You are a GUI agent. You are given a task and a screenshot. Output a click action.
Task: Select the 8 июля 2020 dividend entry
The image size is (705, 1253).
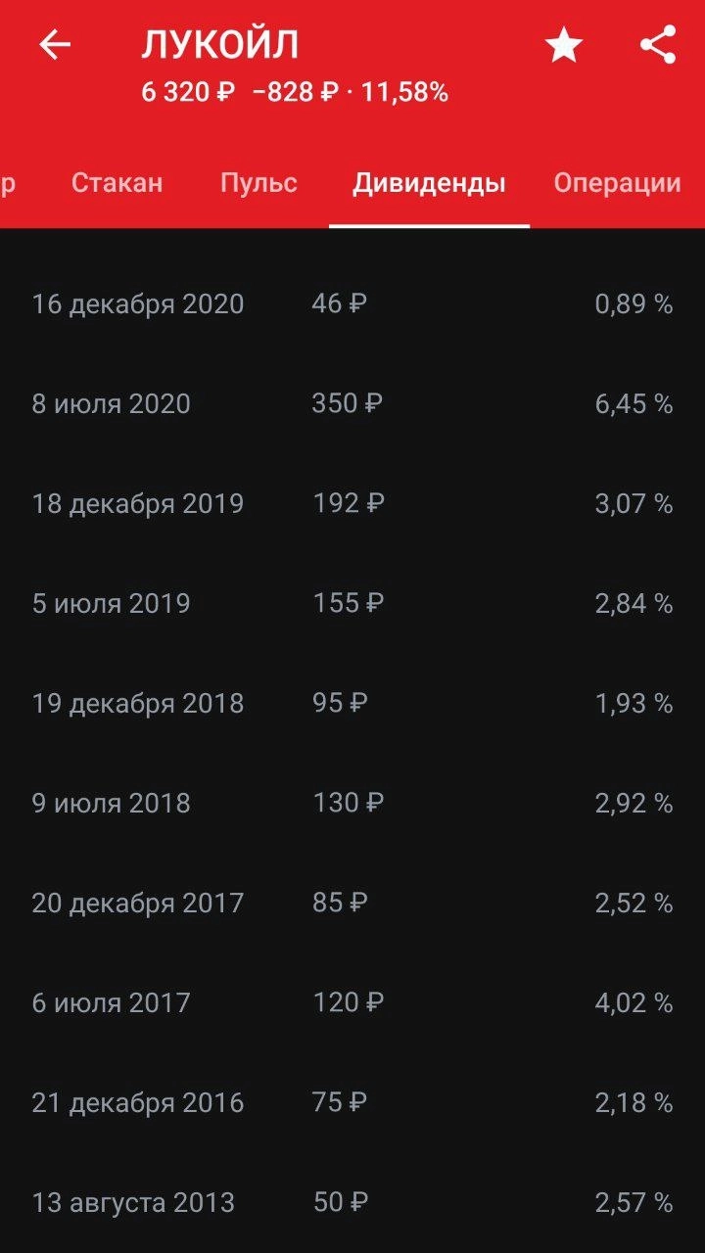pyautogui.click(x=352, y=404)
